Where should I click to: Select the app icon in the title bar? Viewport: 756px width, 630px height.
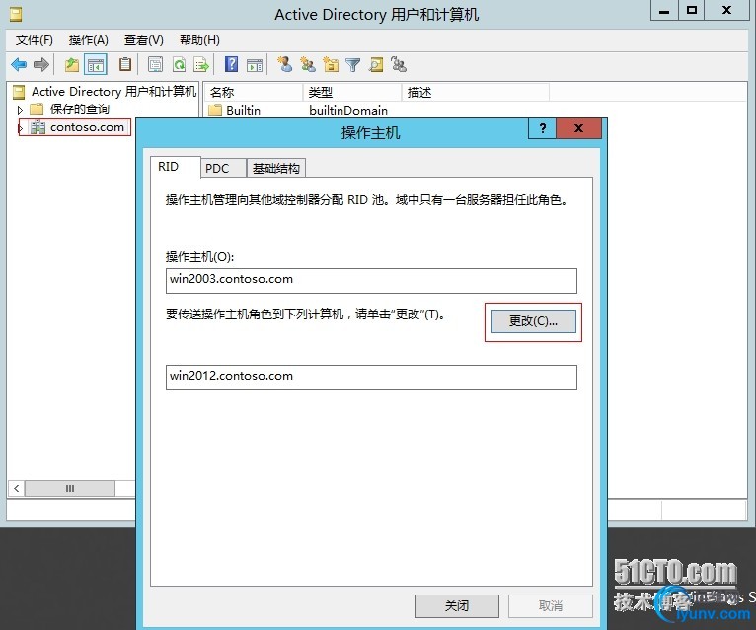[x=16, y=14]
